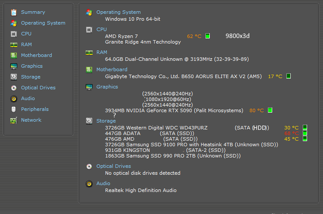Click the 'Granite Ridge 4nm Technology' text

pyautogui.click(x=143, y=42)
